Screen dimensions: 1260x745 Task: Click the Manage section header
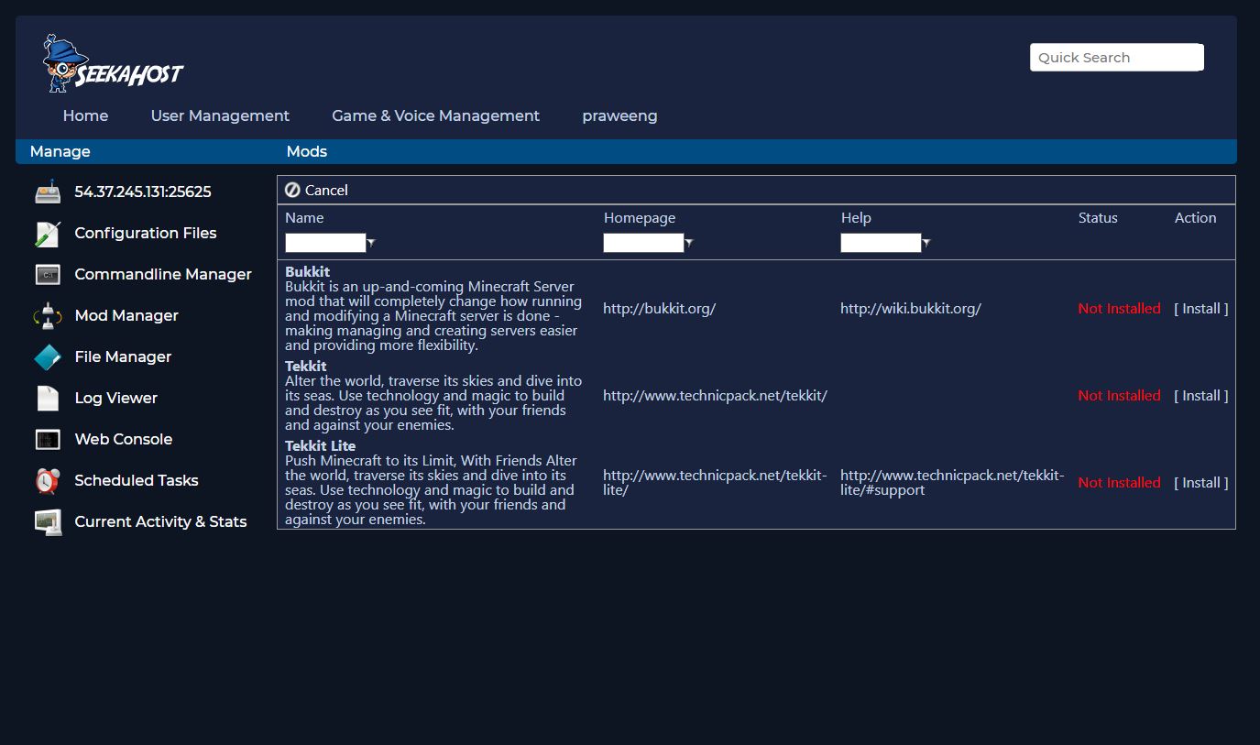pyautogui.click(x=60, y=152)
